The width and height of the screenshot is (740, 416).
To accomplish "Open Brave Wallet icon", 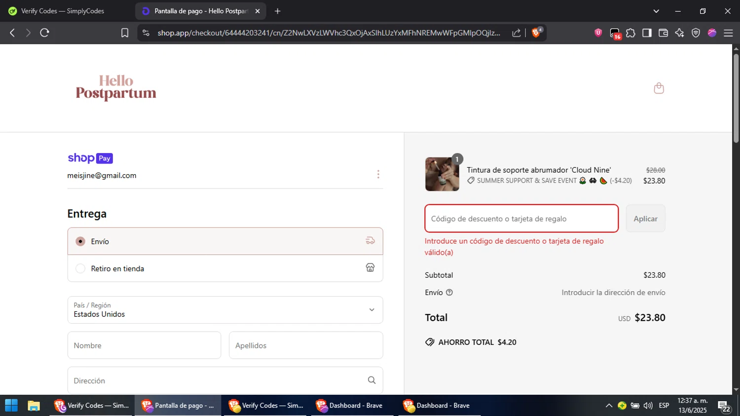I will [x=664, y=33].
